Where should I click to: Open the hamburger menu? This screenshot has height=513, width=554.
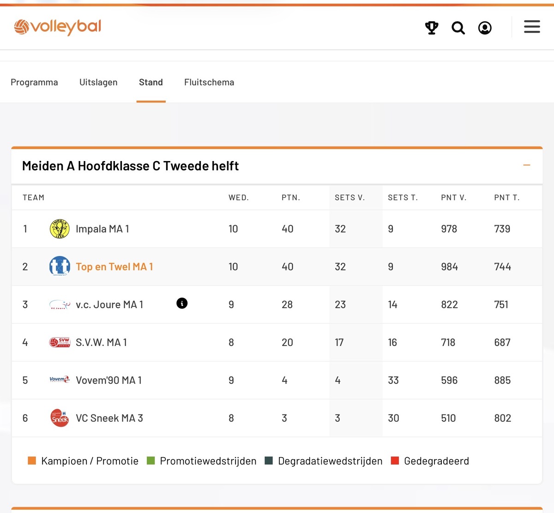point(532,27)
